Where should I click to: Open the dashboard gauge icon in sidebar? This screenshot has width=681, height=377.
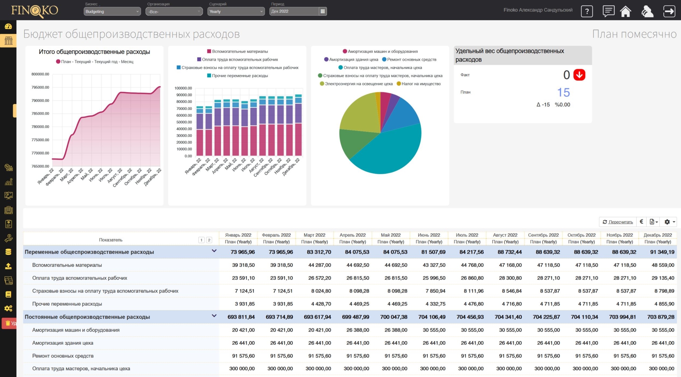[8, 27]
